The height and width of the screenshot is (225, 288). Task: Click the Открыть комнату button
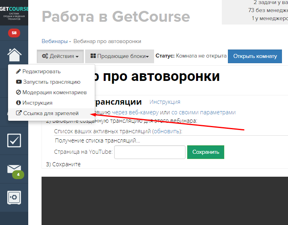pyautogui.click(x=255, y=56)
